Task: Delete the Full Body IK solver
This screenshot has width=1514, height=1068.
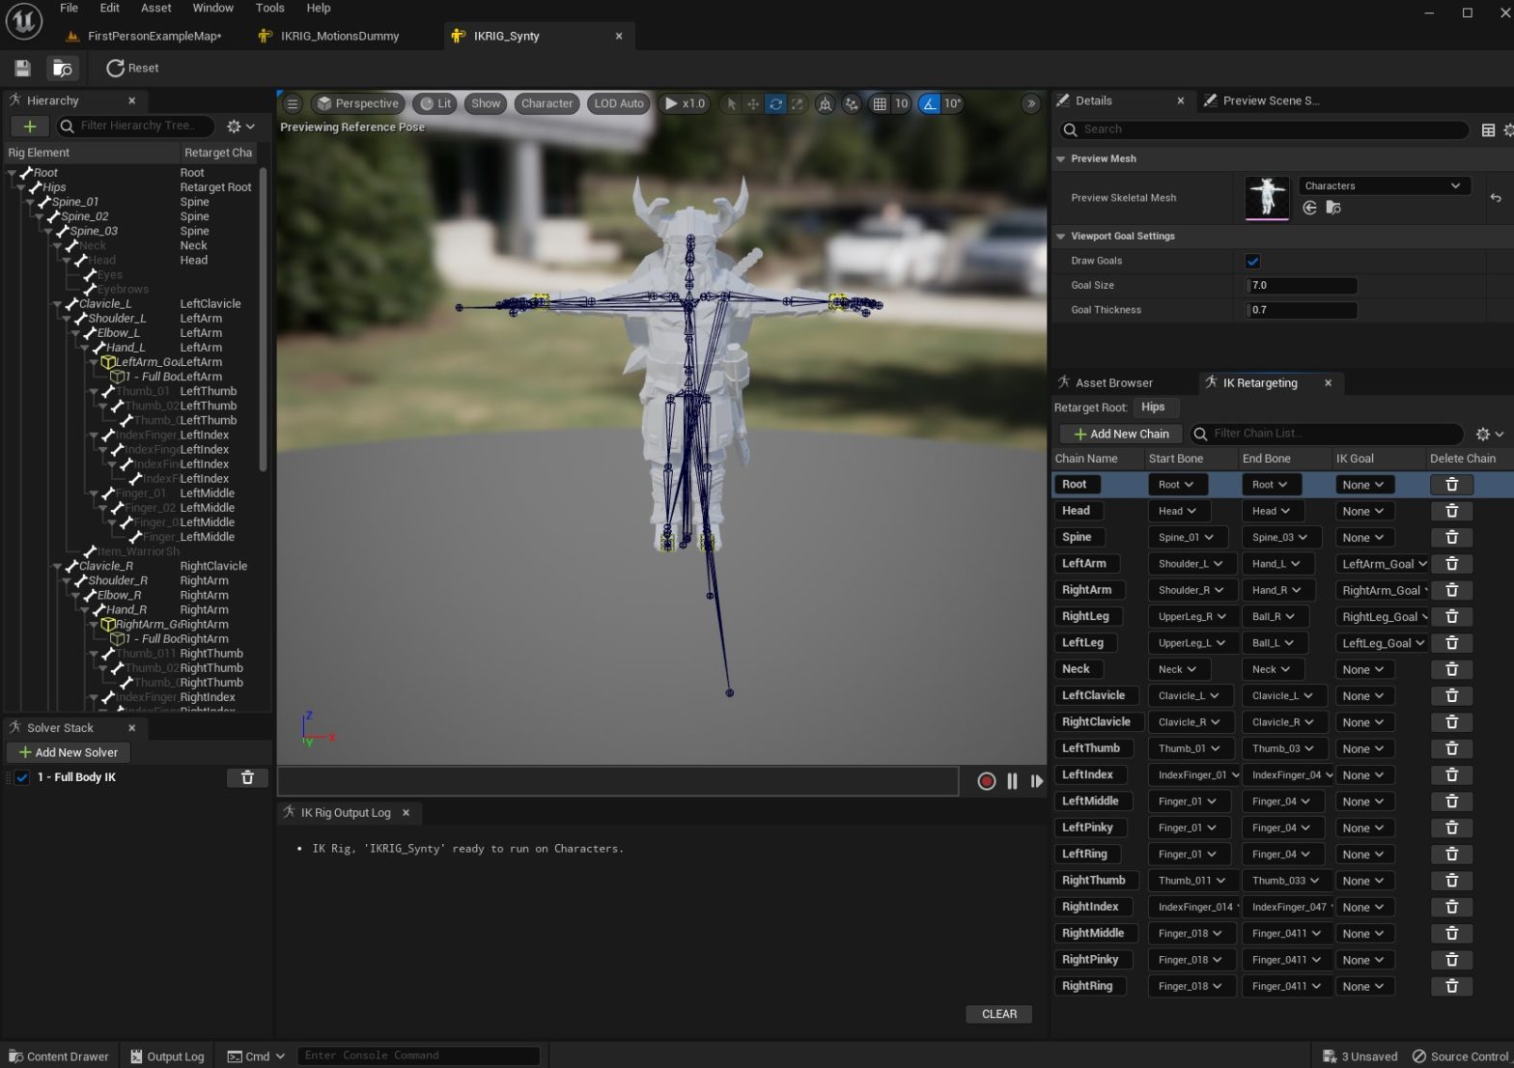Action: [x=246, y=777]
